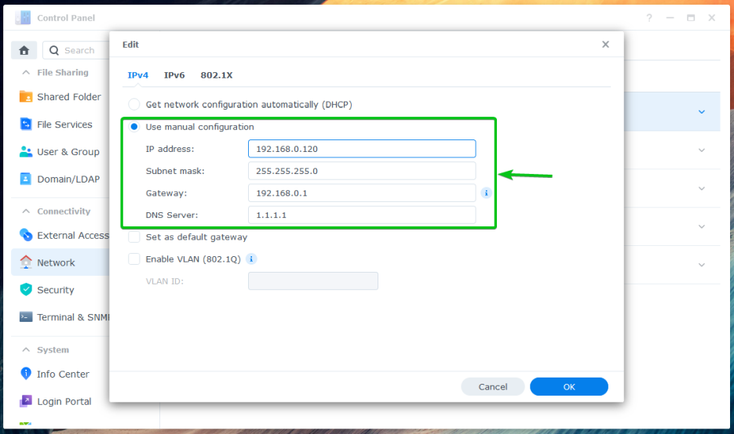The width and height of the screenshot is (734, 434).
Task: Open the Network label in sidebar
Action: pos(56,262)
